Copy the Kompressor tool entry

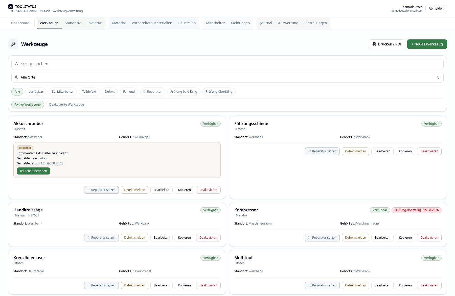point(405,238)
